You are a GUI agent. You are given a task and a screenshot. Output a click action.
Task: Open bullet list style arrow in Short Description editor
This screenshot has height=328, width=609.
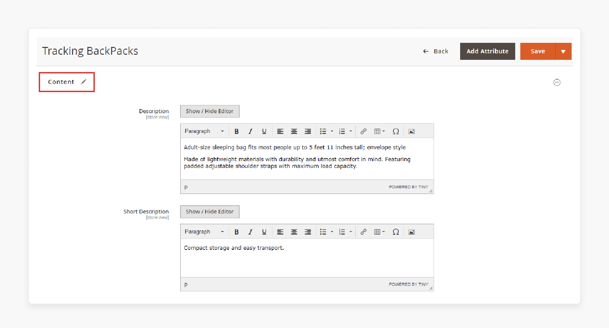coord(332,232)
